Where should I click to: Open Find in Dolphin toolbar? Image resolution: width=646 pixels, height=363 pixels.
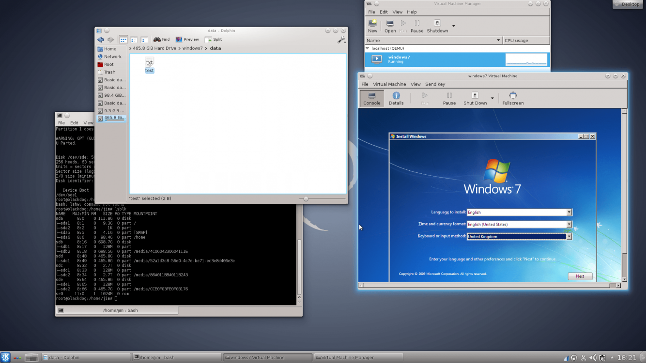(162, 40)
